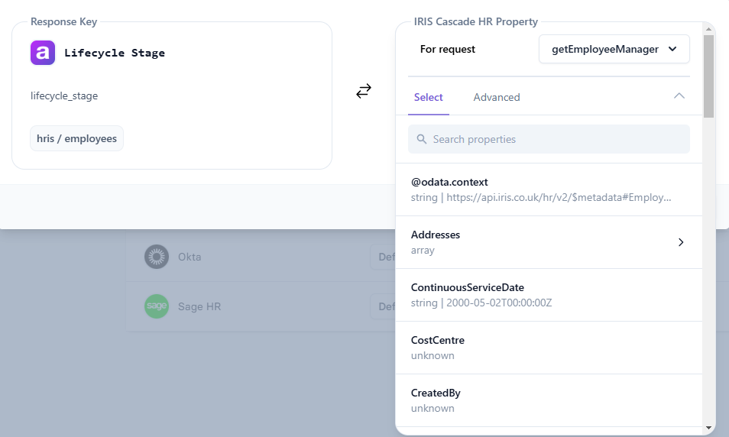Image resolution: width=729 pixels, height=437 pixels.
Task: Click the hris / employees tag
Action: pos(76,138)
